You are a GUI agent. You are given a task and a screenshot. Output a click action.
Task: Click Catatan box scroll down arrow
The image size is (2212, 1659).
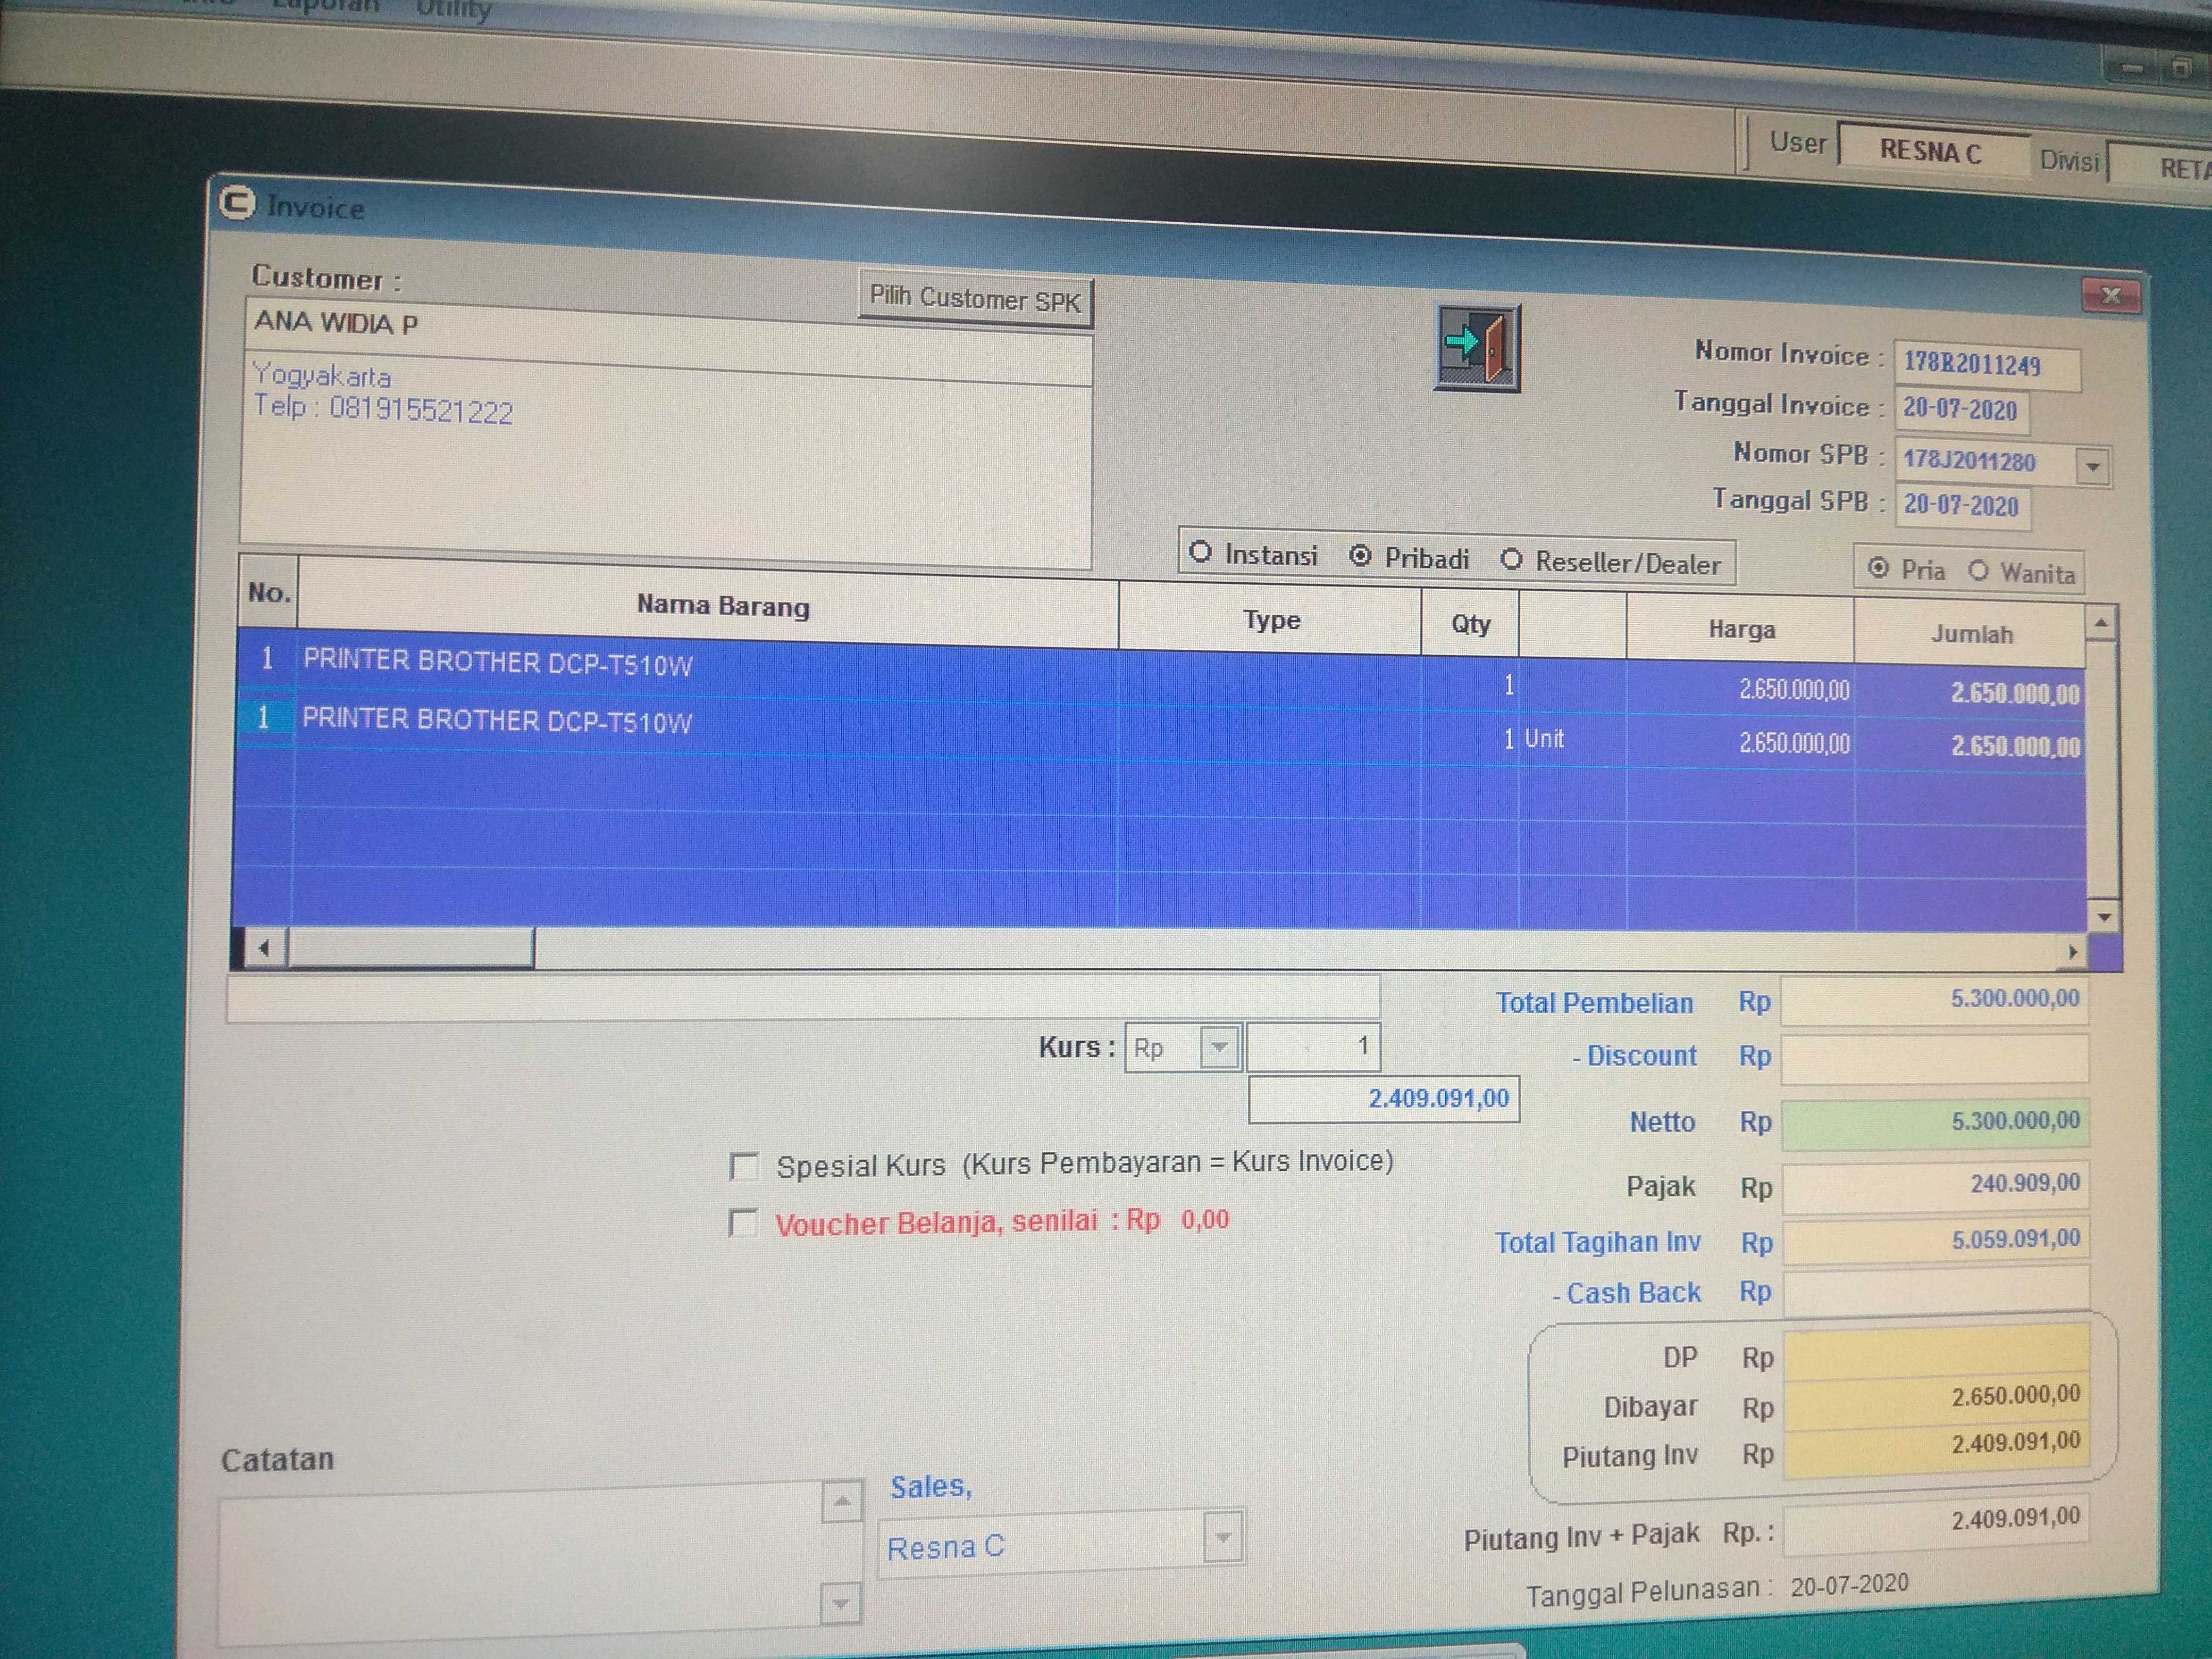840,1604
